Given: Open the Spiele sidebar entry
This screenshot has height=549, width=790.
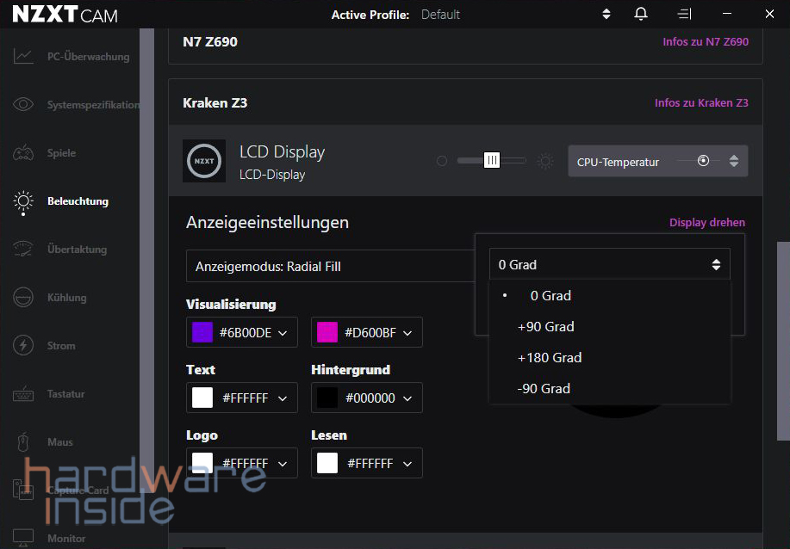Looking at the screenshot, I should pos(61,153).
